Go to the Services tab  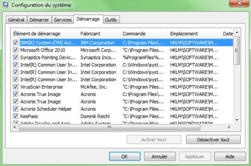click(63, 20)
